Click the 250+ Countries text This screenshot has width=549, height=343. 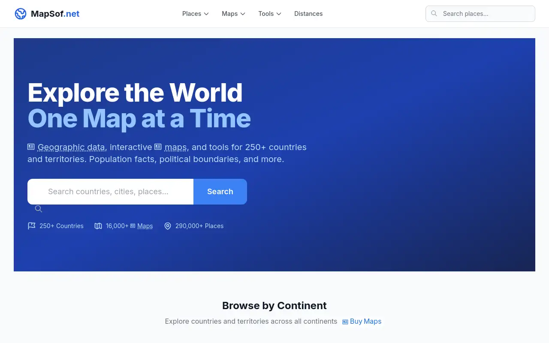click(61, 226)
